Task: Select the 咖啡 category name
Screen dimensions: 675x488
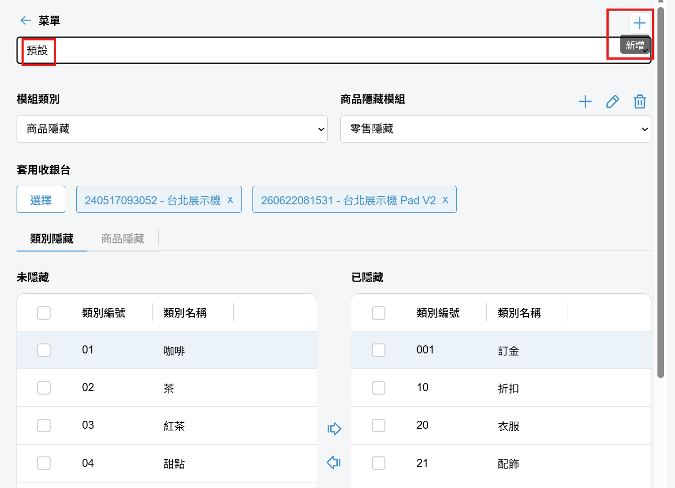Action: pos(174,351)
